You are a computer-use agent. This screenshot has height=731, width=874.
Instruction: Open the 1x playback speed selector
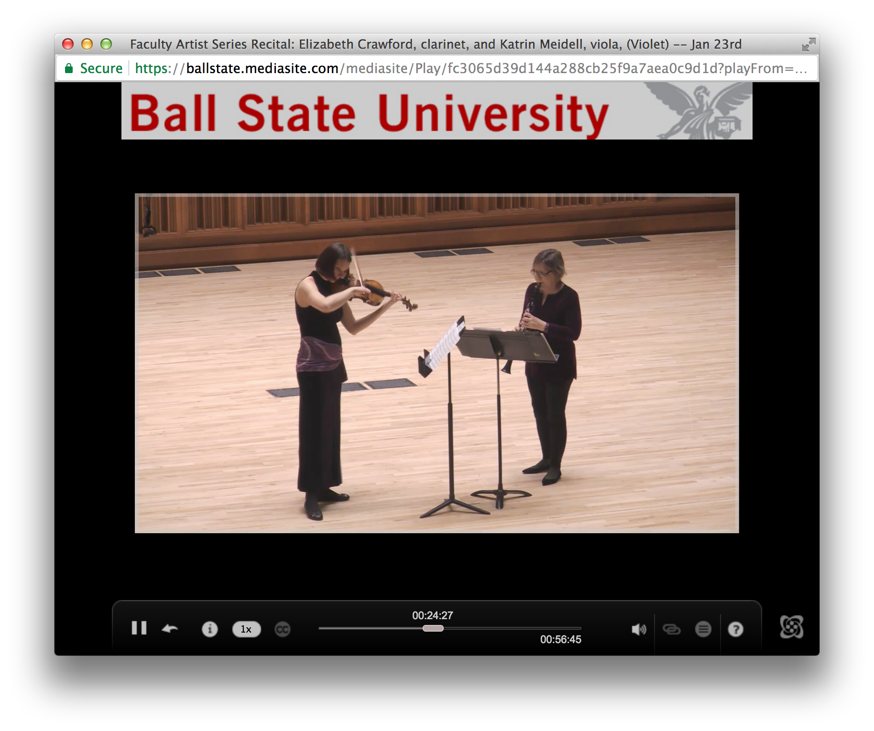click(x=246, y=629)
